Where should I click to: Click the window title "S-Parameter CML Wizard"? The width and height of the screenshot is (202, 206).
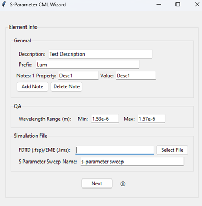point(38,5)
